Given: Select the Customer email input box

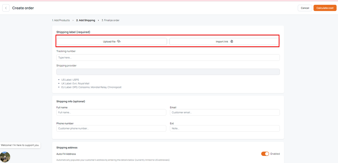Looking at the screenshot, I should pyautogui.click(x=225, y=113).
